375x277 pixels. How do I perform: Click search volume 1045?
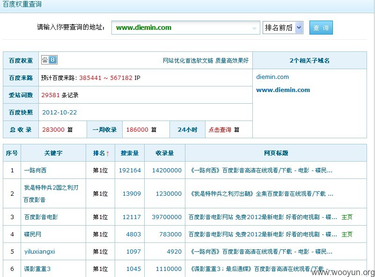[133, 269]
